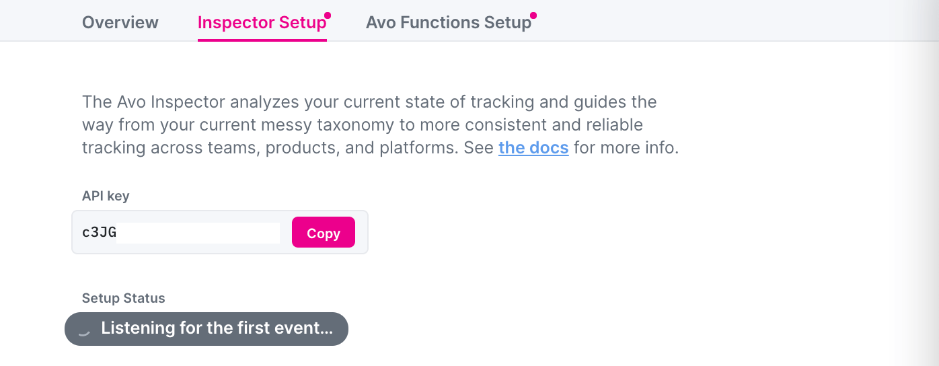Click the masked portion of the API key
Screen dimensions: 939x366
click(x=198, y=233)
